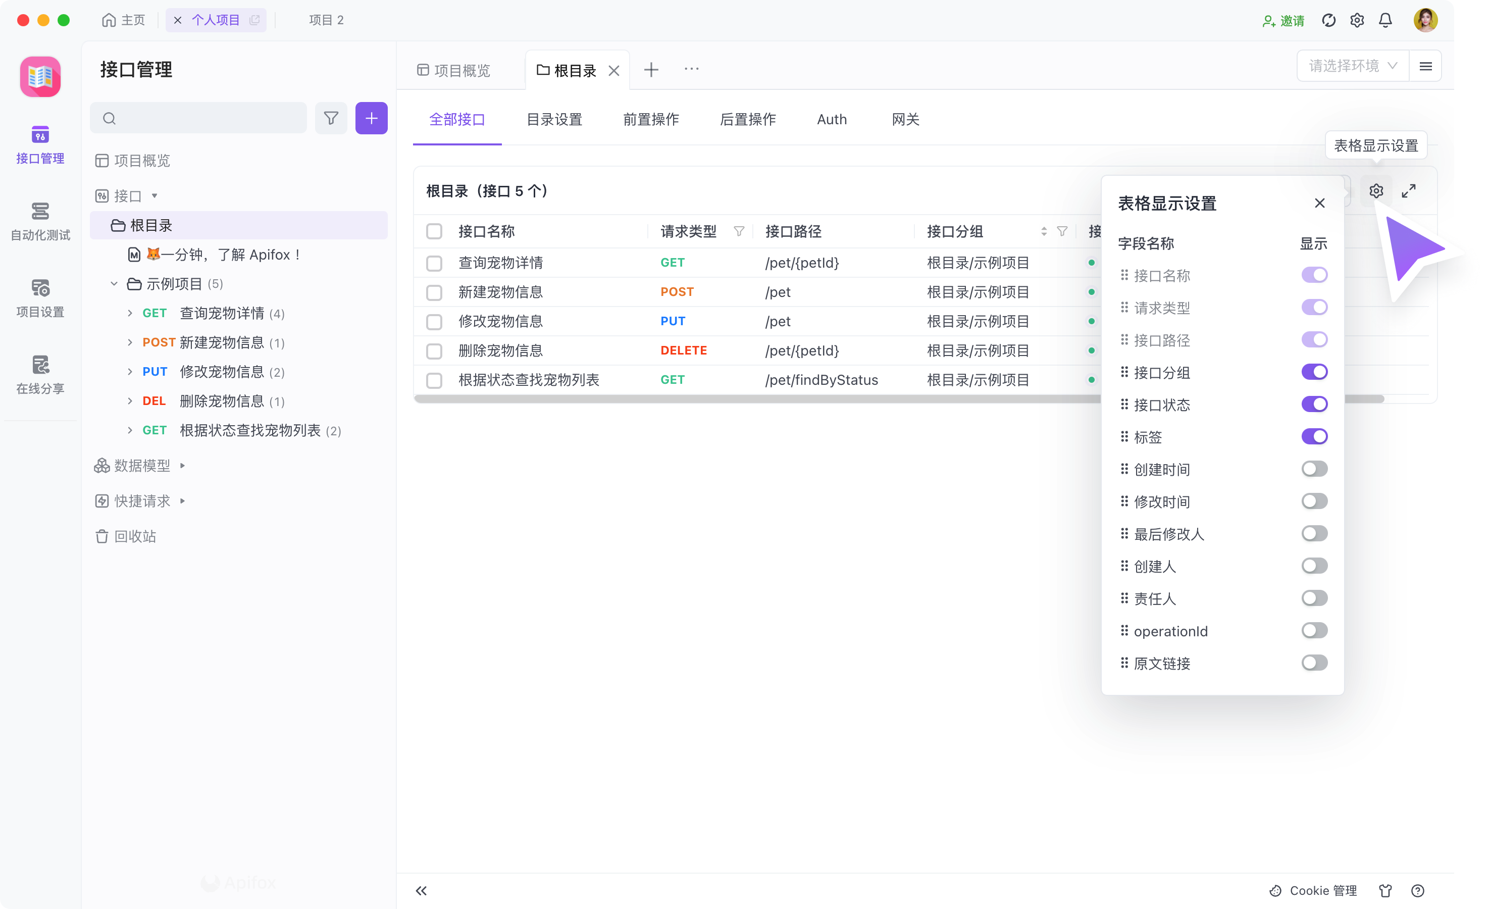Collapse the 示例项目 folder

pos(114,283)
